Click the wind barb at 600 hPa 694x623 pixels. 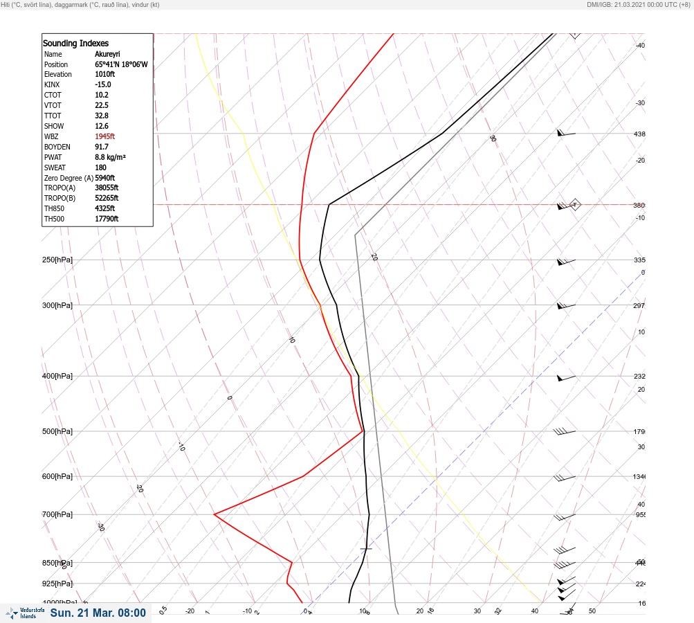click(565, 478)
